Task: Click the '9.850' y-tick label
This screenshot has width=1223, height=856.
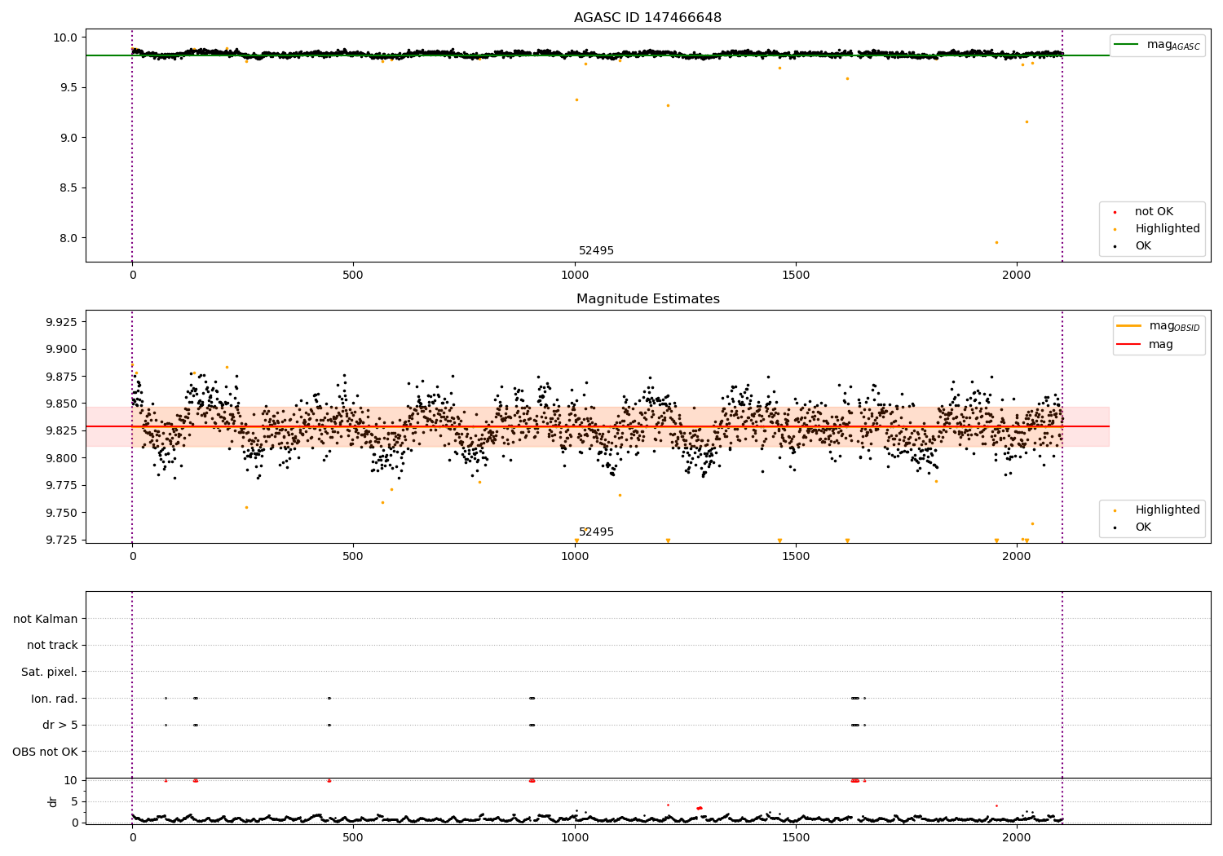Action: point(61,404)
